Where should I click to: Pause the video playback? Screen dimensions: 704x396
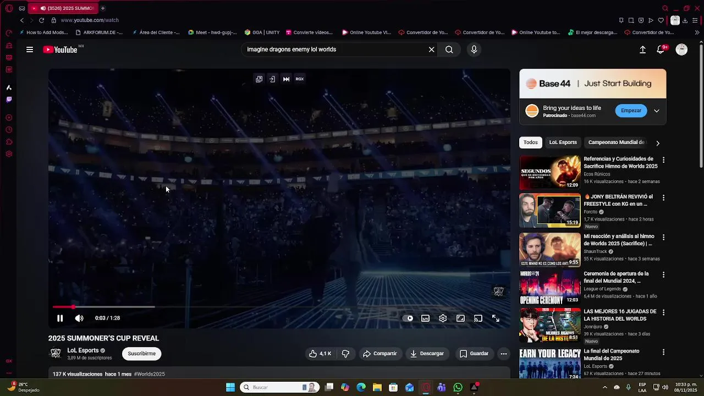pyautogui.click(x=60, y=318)
